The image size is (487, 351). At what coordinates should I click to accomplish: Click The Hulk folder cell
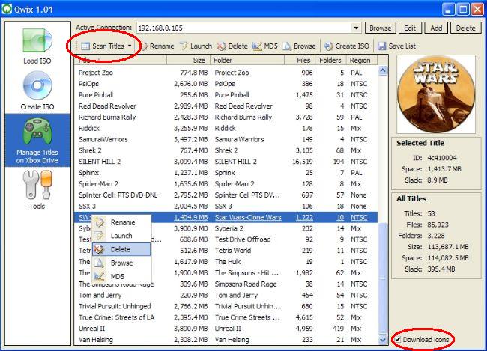pos(228,262)
